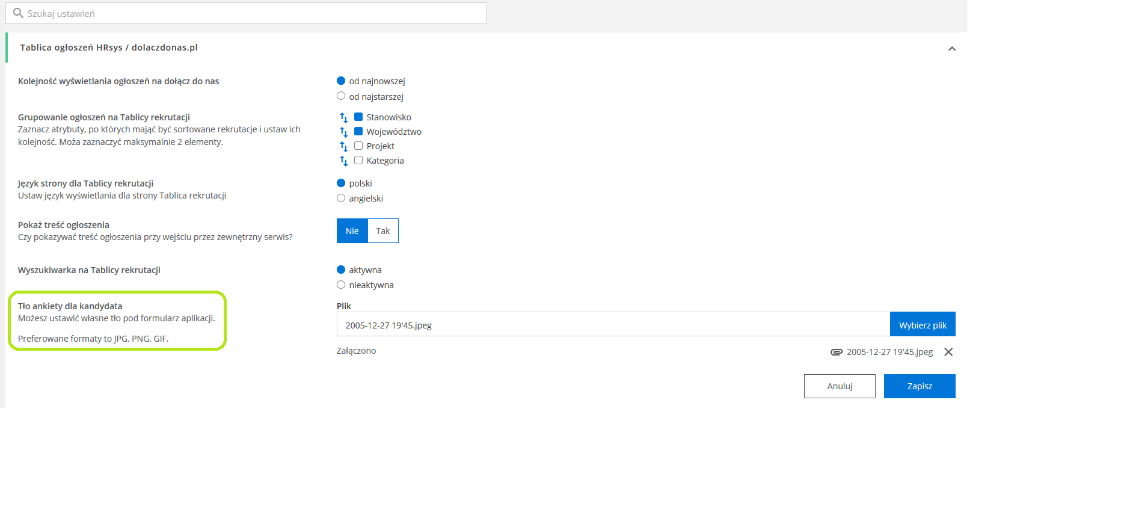Uncheck the Stanowisko grouping checkbox
The width and height of the screenshot is (1127, 530).
click(x=358, y=117)
